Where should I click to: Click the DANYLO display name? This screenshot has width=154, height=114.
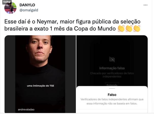[x=27, y=5]
